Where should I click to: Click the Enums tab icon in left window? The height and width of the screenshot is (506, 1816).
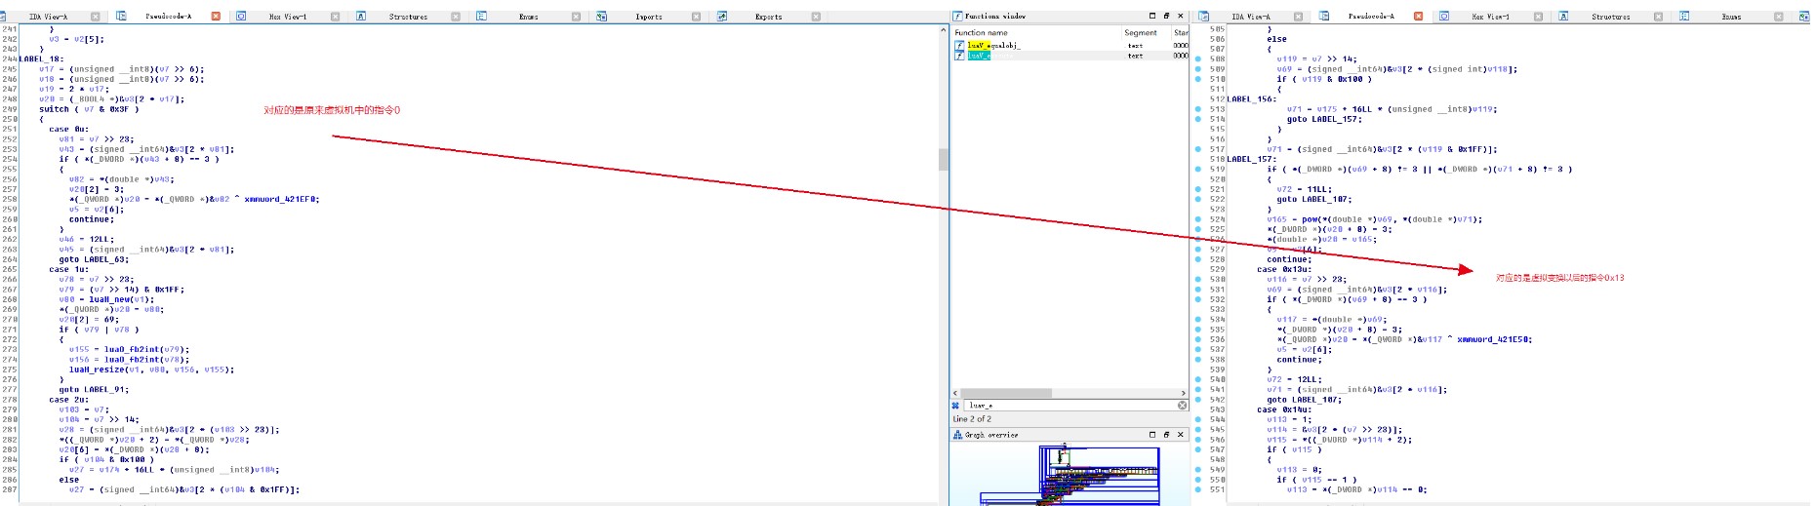pyautogui.click(x=482, y=17)
